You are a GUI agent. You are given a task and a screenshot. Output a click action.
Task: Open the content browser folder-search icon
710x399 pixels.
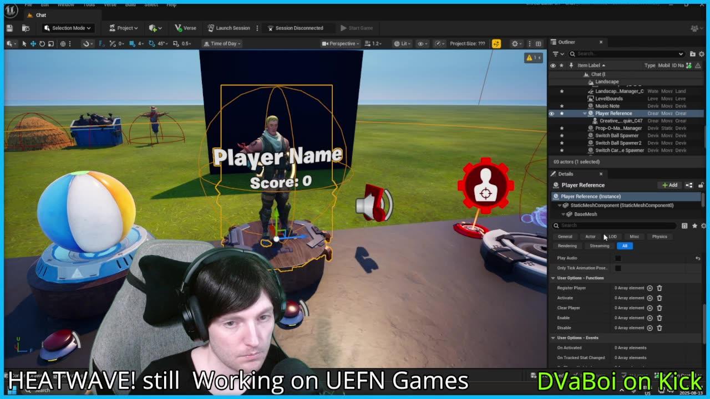pos(26,28)
